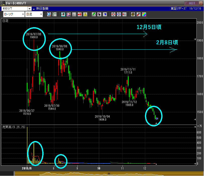The height and width of the screenshot is (176, 204).
Task: Click the narrow candlestick spacing icon
Action: pyautogui.click(x=119, y=14)
